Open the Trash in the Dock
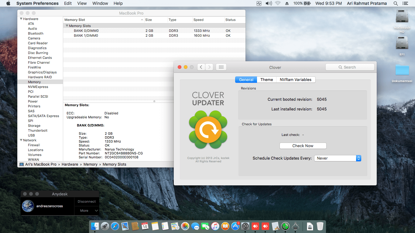 tap(320, 226)
